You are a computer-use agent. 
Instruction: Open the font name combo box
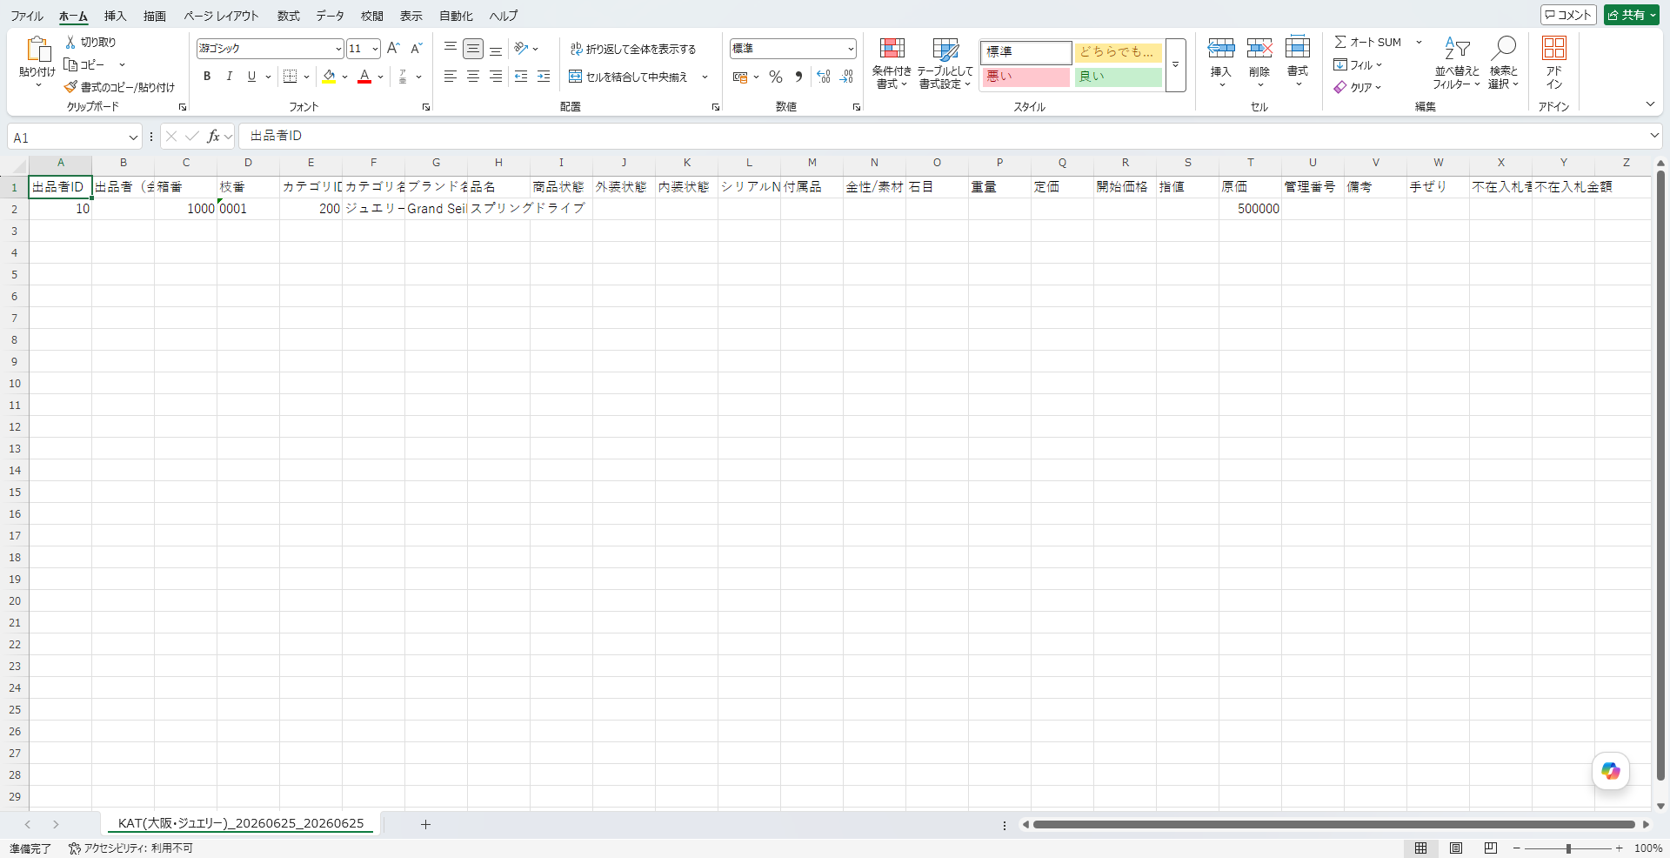coord(270,49)
